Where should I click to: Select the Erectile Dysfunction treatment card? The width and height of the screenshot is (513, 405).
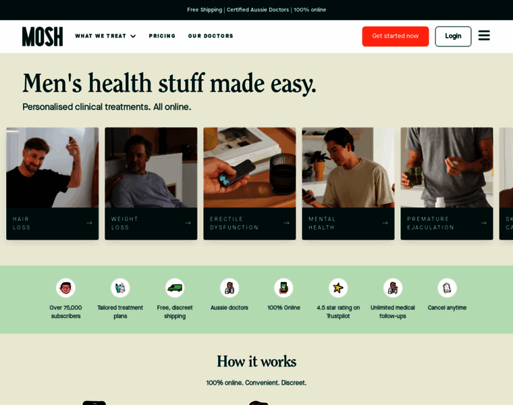tap(250, 184)
